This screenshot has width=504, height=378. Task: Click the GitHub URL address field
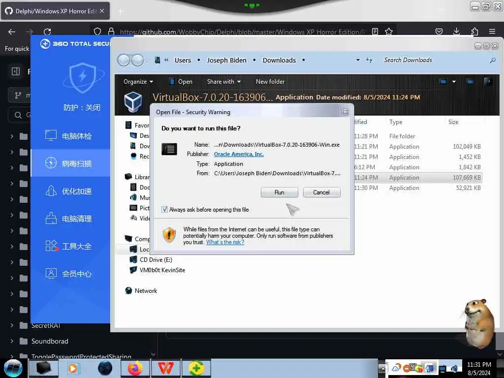242,32
